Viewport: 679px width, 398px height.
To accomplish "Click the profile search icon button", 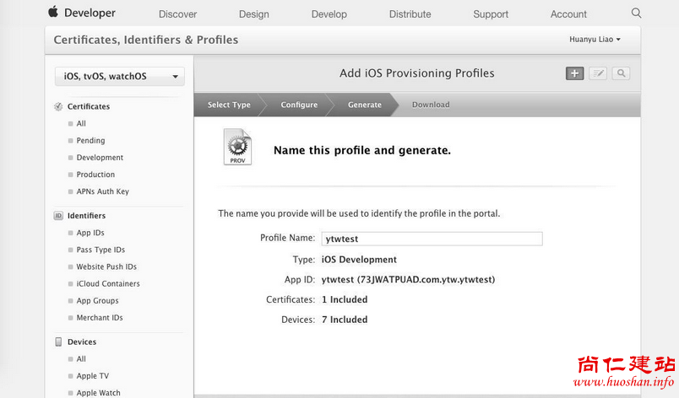I will pos(621,73).
